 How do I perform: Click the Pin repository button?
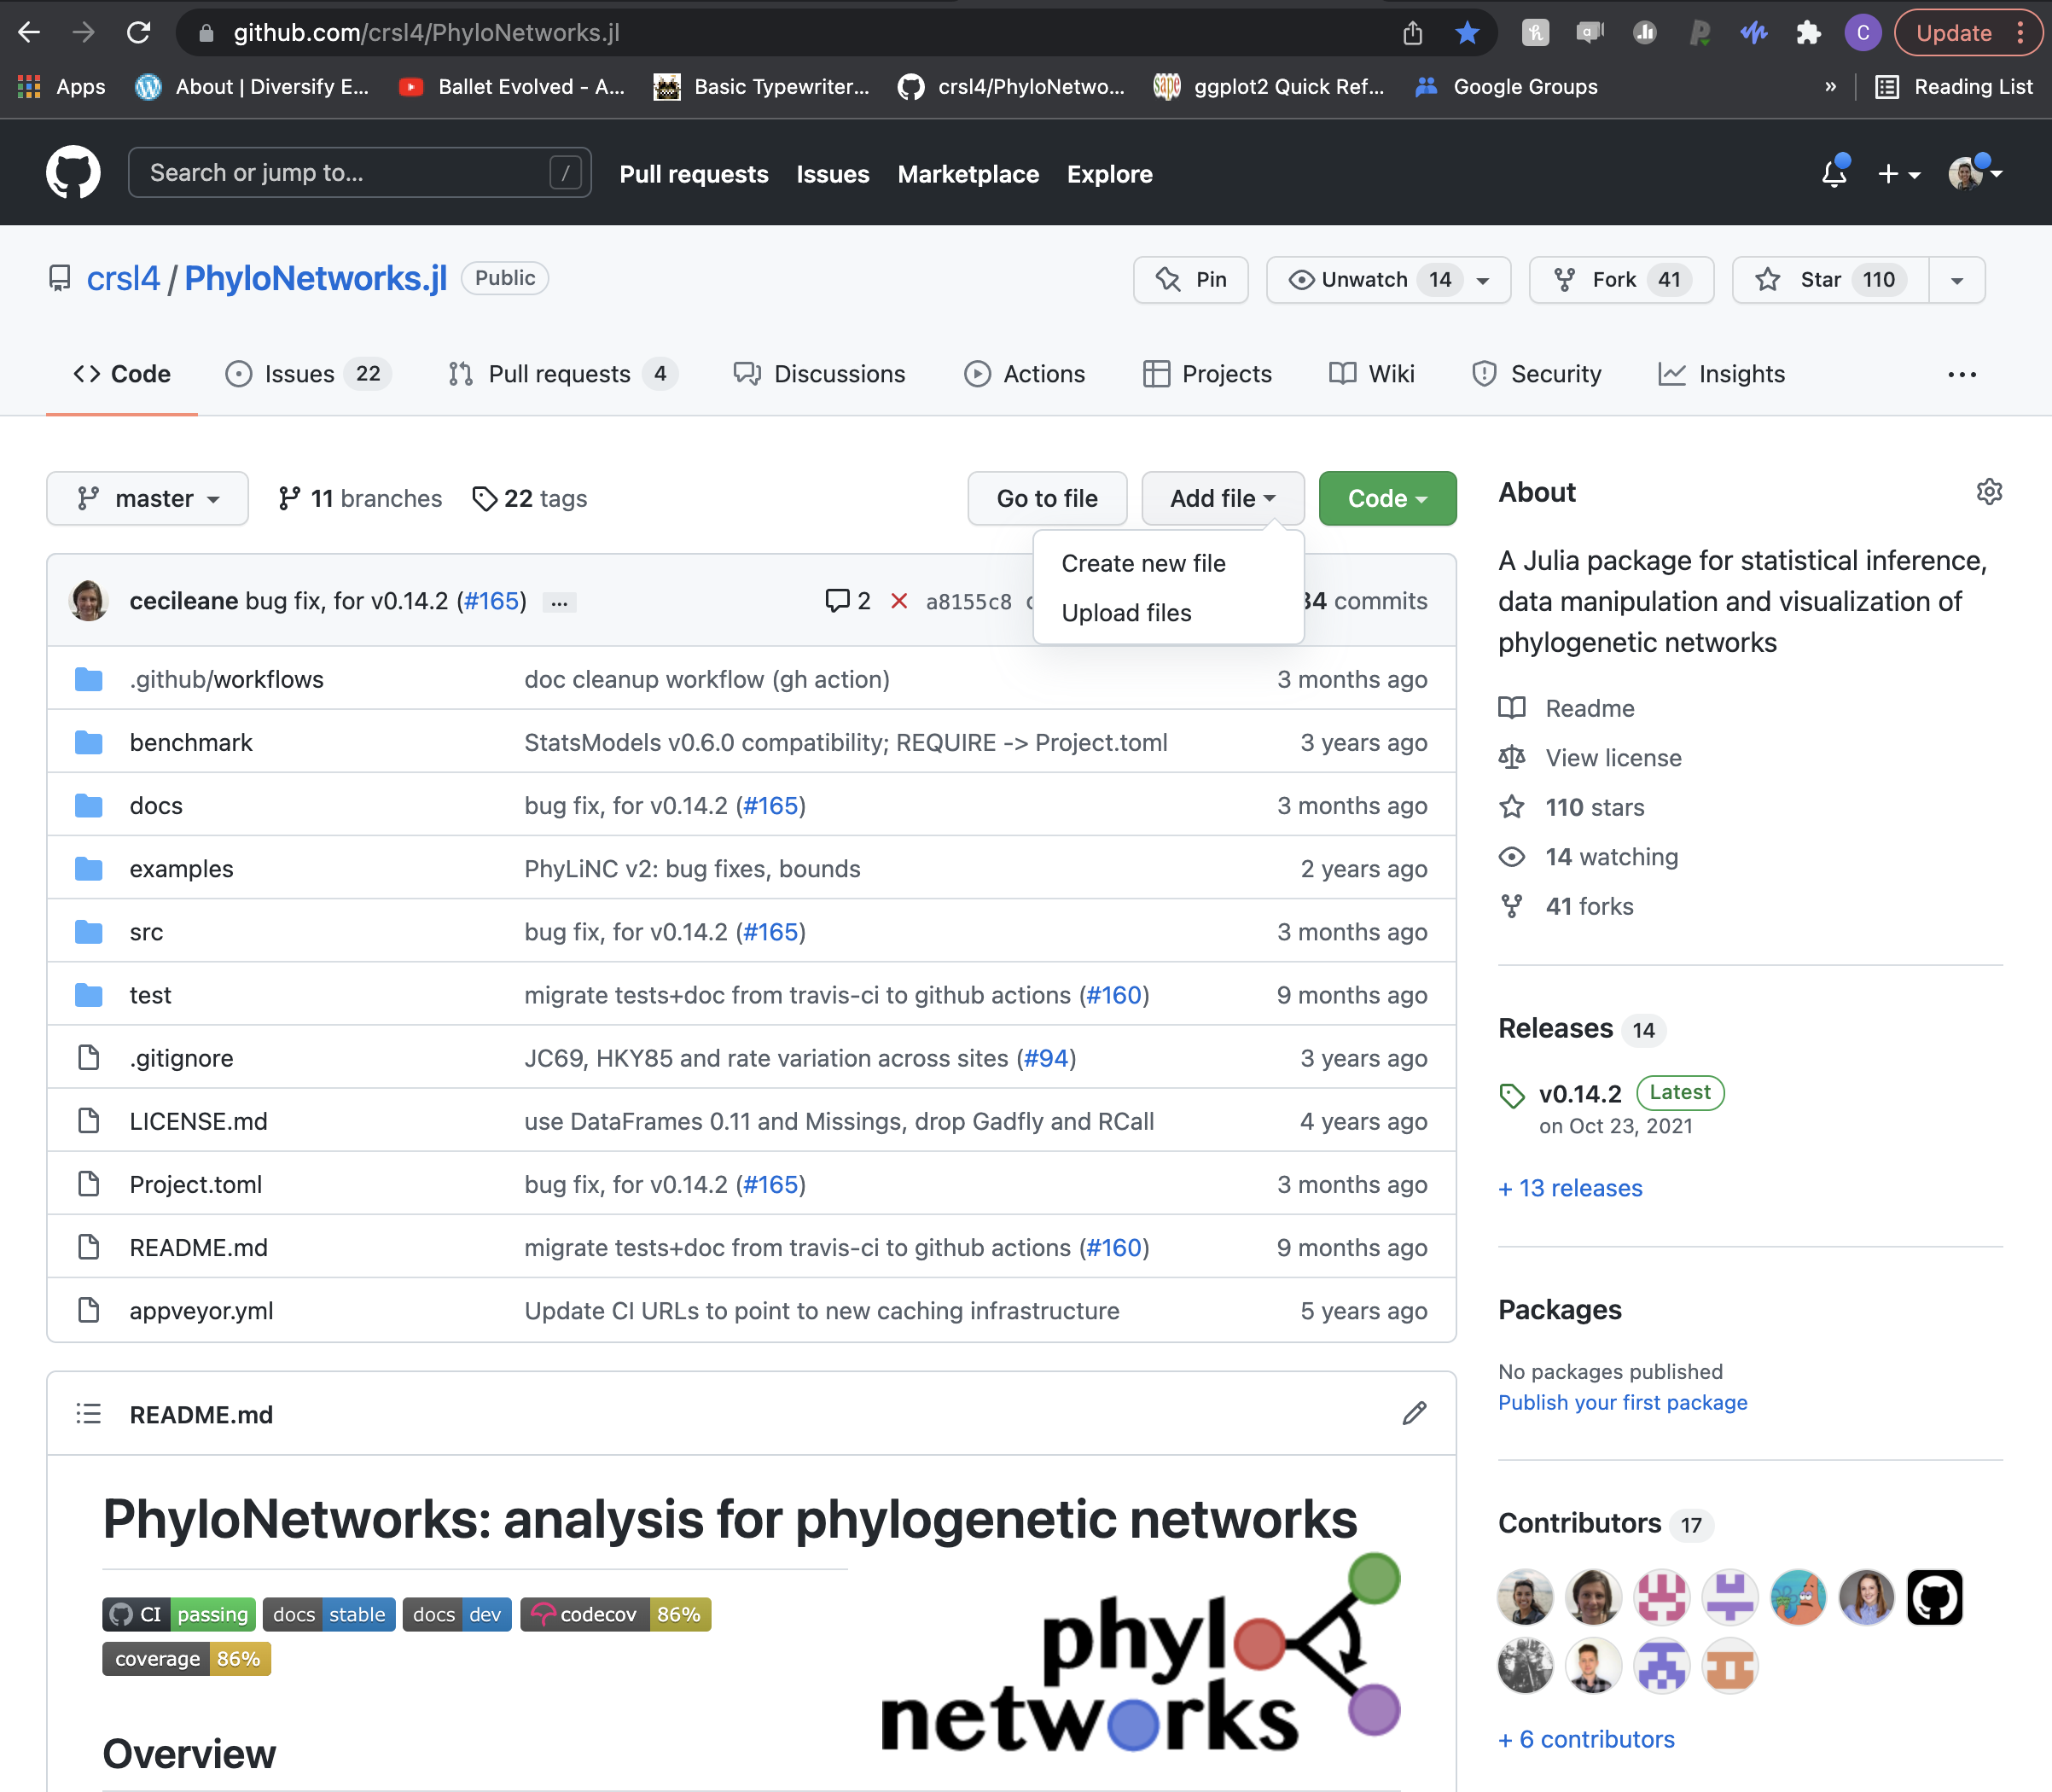(1191, 280)
